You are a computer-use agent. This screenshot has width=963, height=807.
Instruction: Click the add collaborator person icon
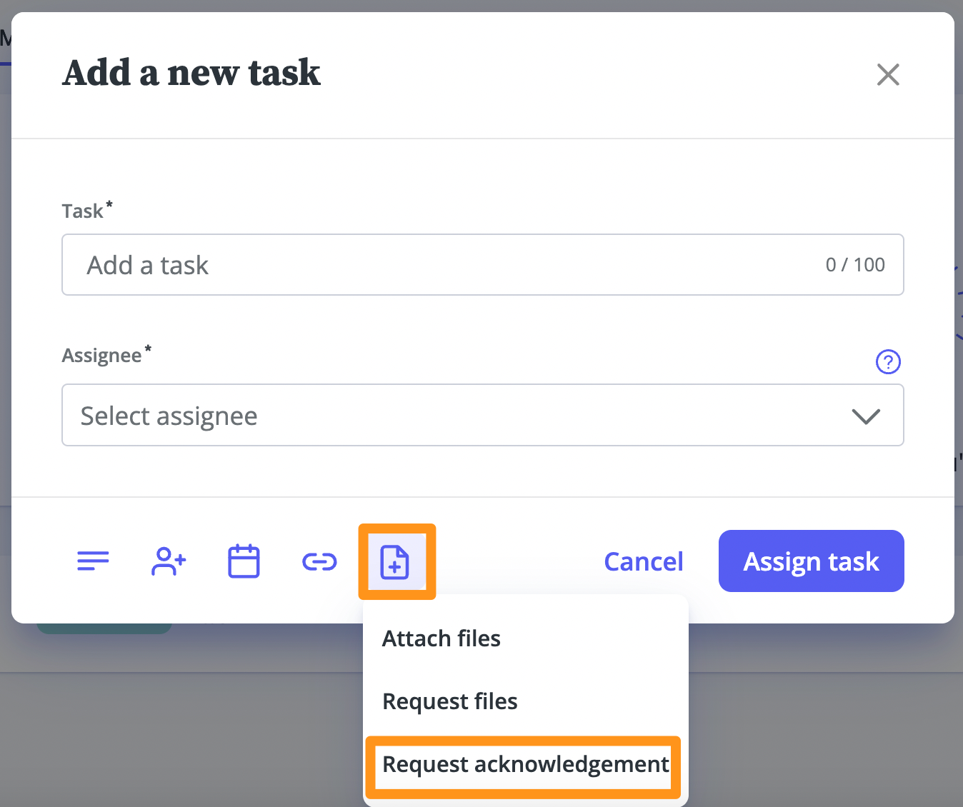[169, 561]
